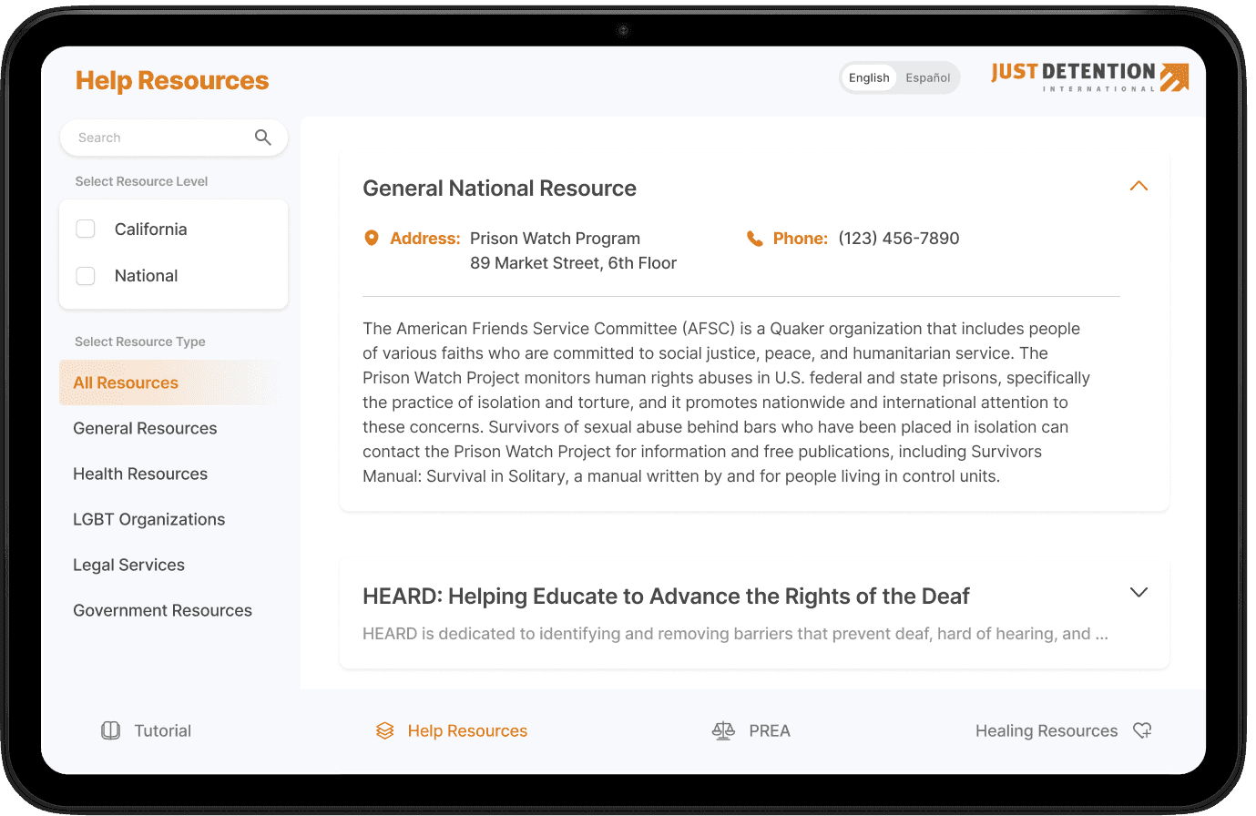
Task: Click the Help Resources layers icon
Action: (385, 730)
